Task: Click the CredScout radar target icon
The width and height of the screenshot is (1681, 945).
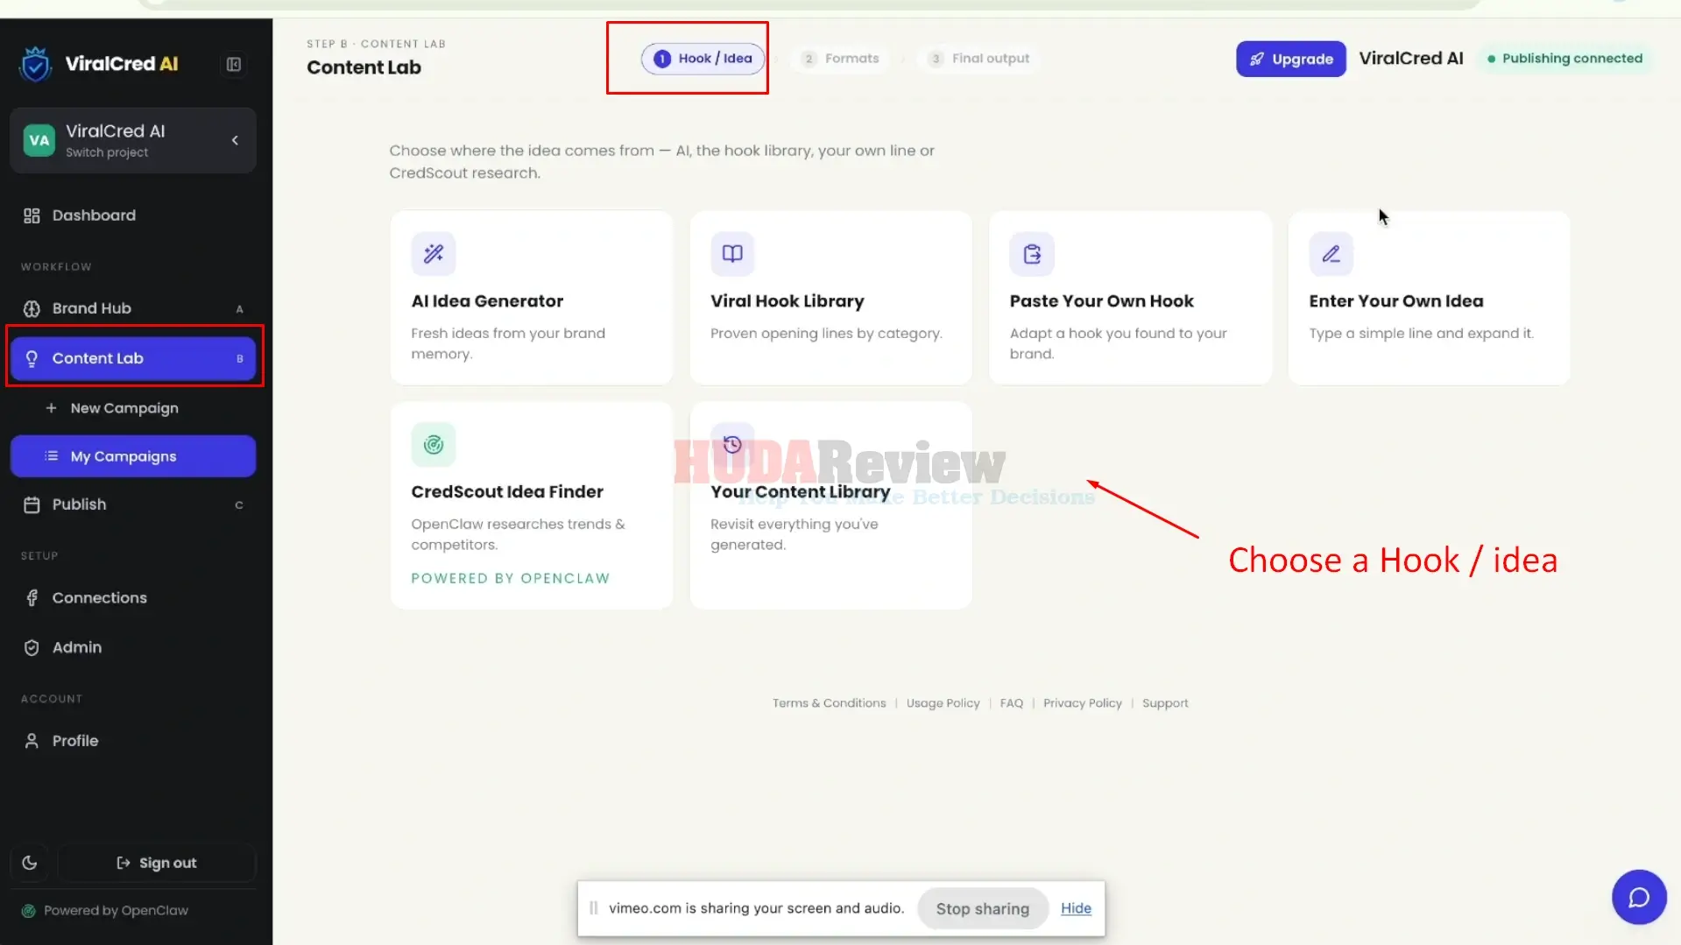Action: point(434,445)
